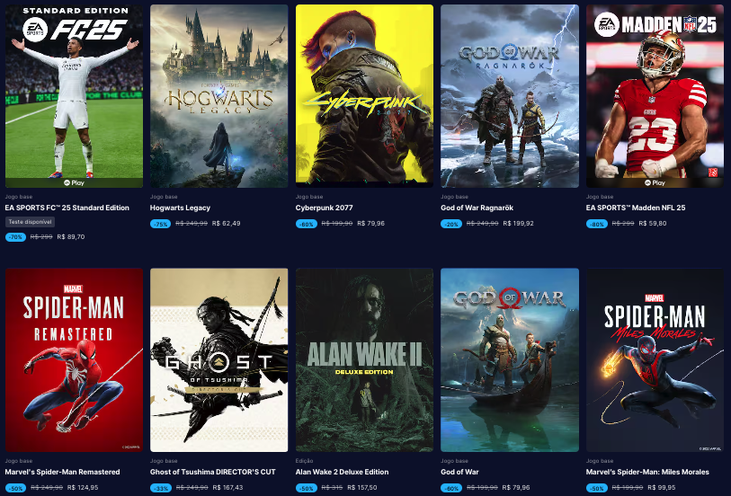Click the R$ 199,92 Ragnarök price
Viewport: 731px width, 496px height.
click(519, 224)
